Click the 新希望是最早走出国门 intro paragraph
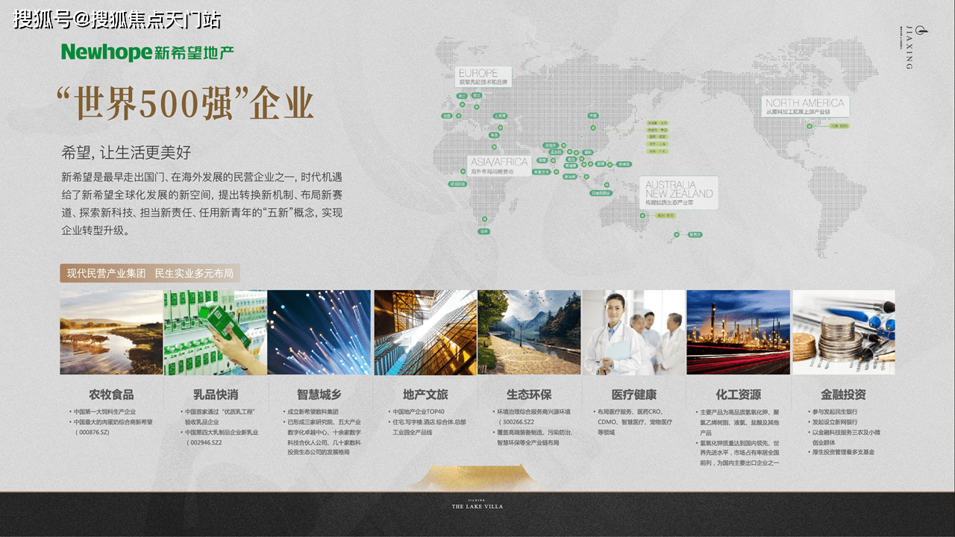Screen dimensions: 955x537 point(201,204)
